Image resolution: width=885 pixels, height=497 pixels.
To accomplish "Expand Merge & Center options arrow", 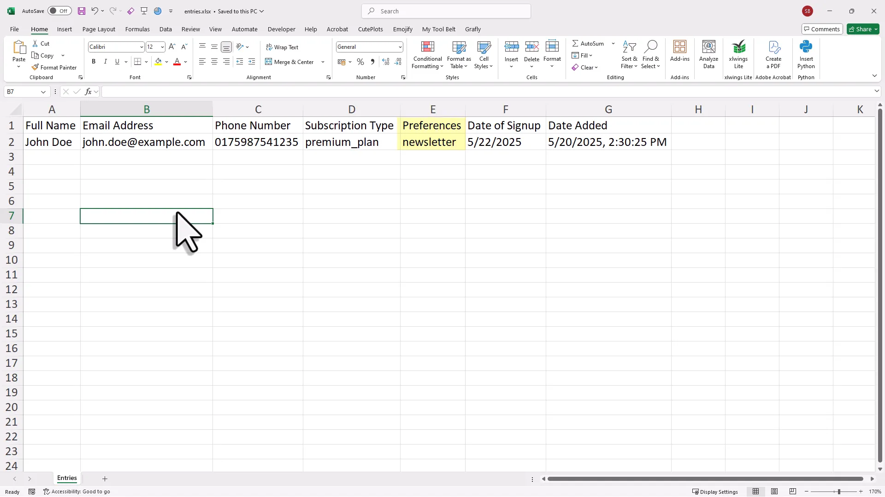I will (x=323, y=62).
